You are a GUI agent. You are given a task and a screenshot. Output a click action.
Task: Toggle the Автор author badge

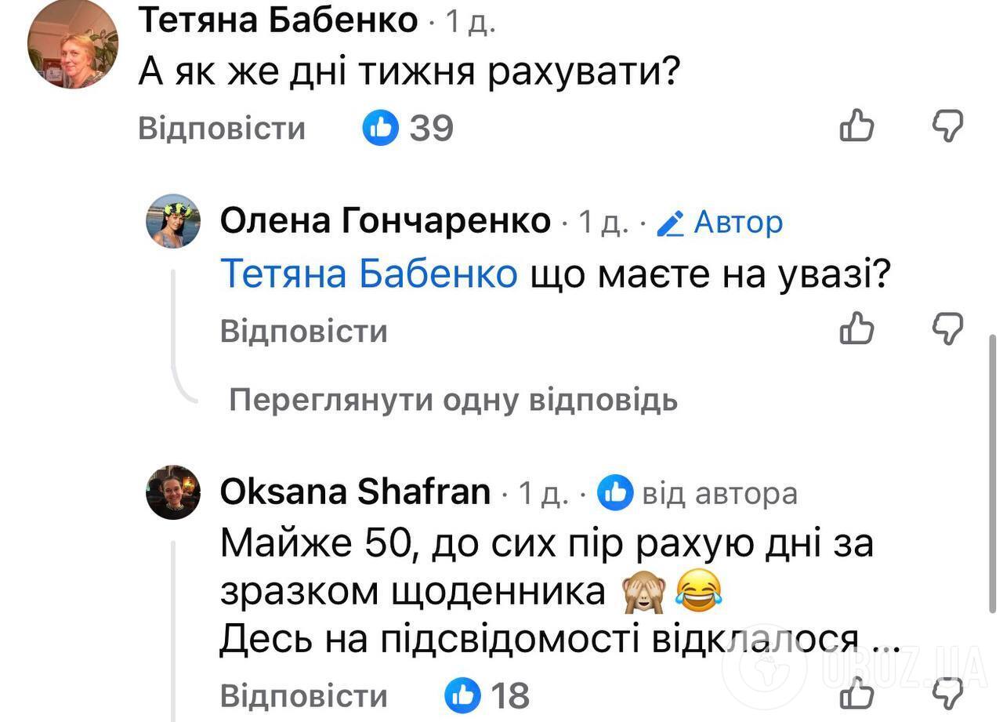pyautogui.click(x=737, y=222)
